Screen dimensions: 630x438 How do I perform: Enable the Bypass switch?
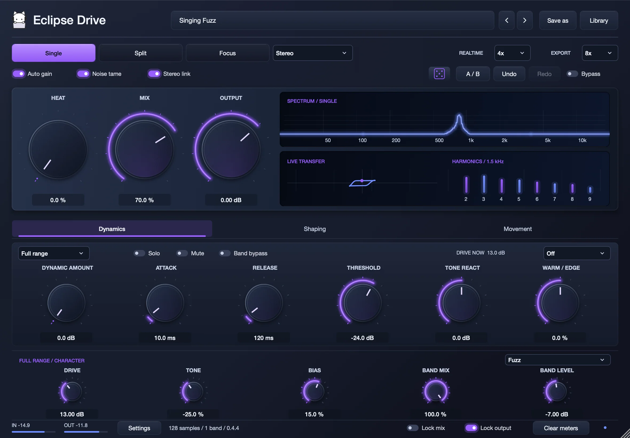(x=572, y=74)
